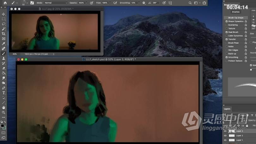This screenshot has height=144, width=256.
Task: Uncheck Shape Dynamics checkbox
Action: tap(226, 22)
